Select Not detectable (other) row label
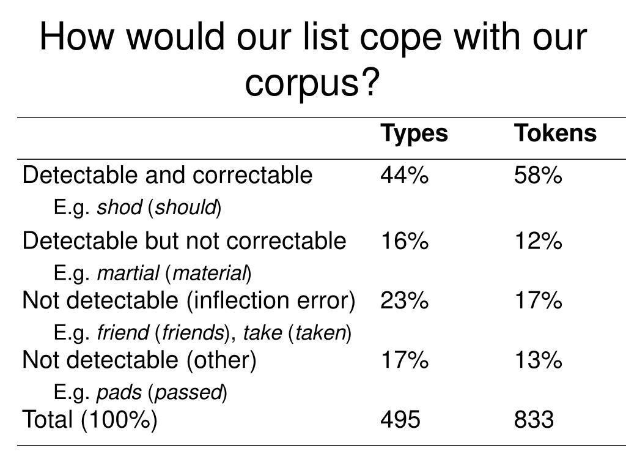626x470 pixels. pos(139,360)
